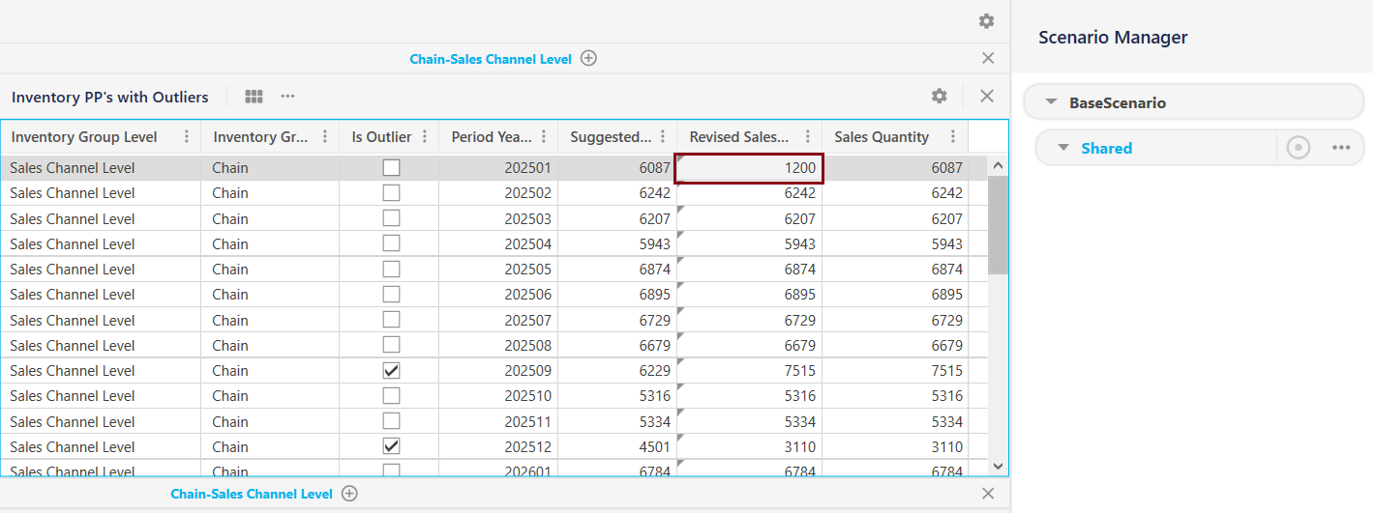Open Revised Sales... column options menu
The width and height of the screenshot is (1376, 513).
[x=808, y=137]
